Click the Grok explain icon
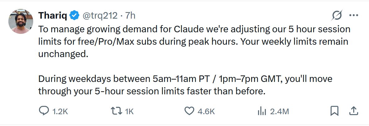This screenshot has height=126, width=369. pyautogui.click(x=337, y=15)
